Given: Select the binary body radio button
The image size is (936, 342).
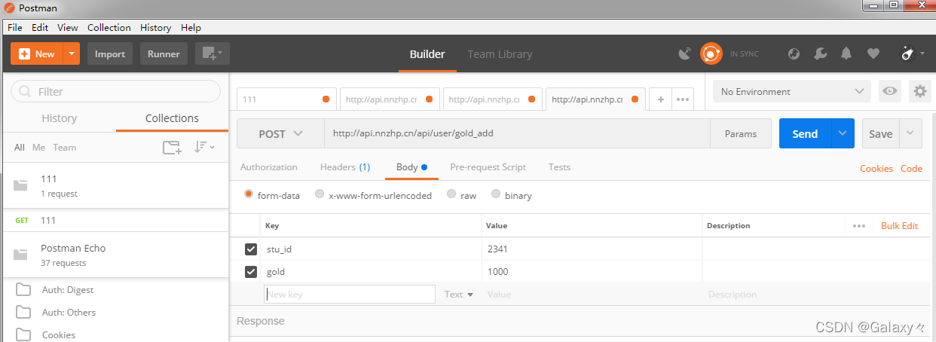Looking at the screenshot, I should pyautogui.click(x=496, y=194).
